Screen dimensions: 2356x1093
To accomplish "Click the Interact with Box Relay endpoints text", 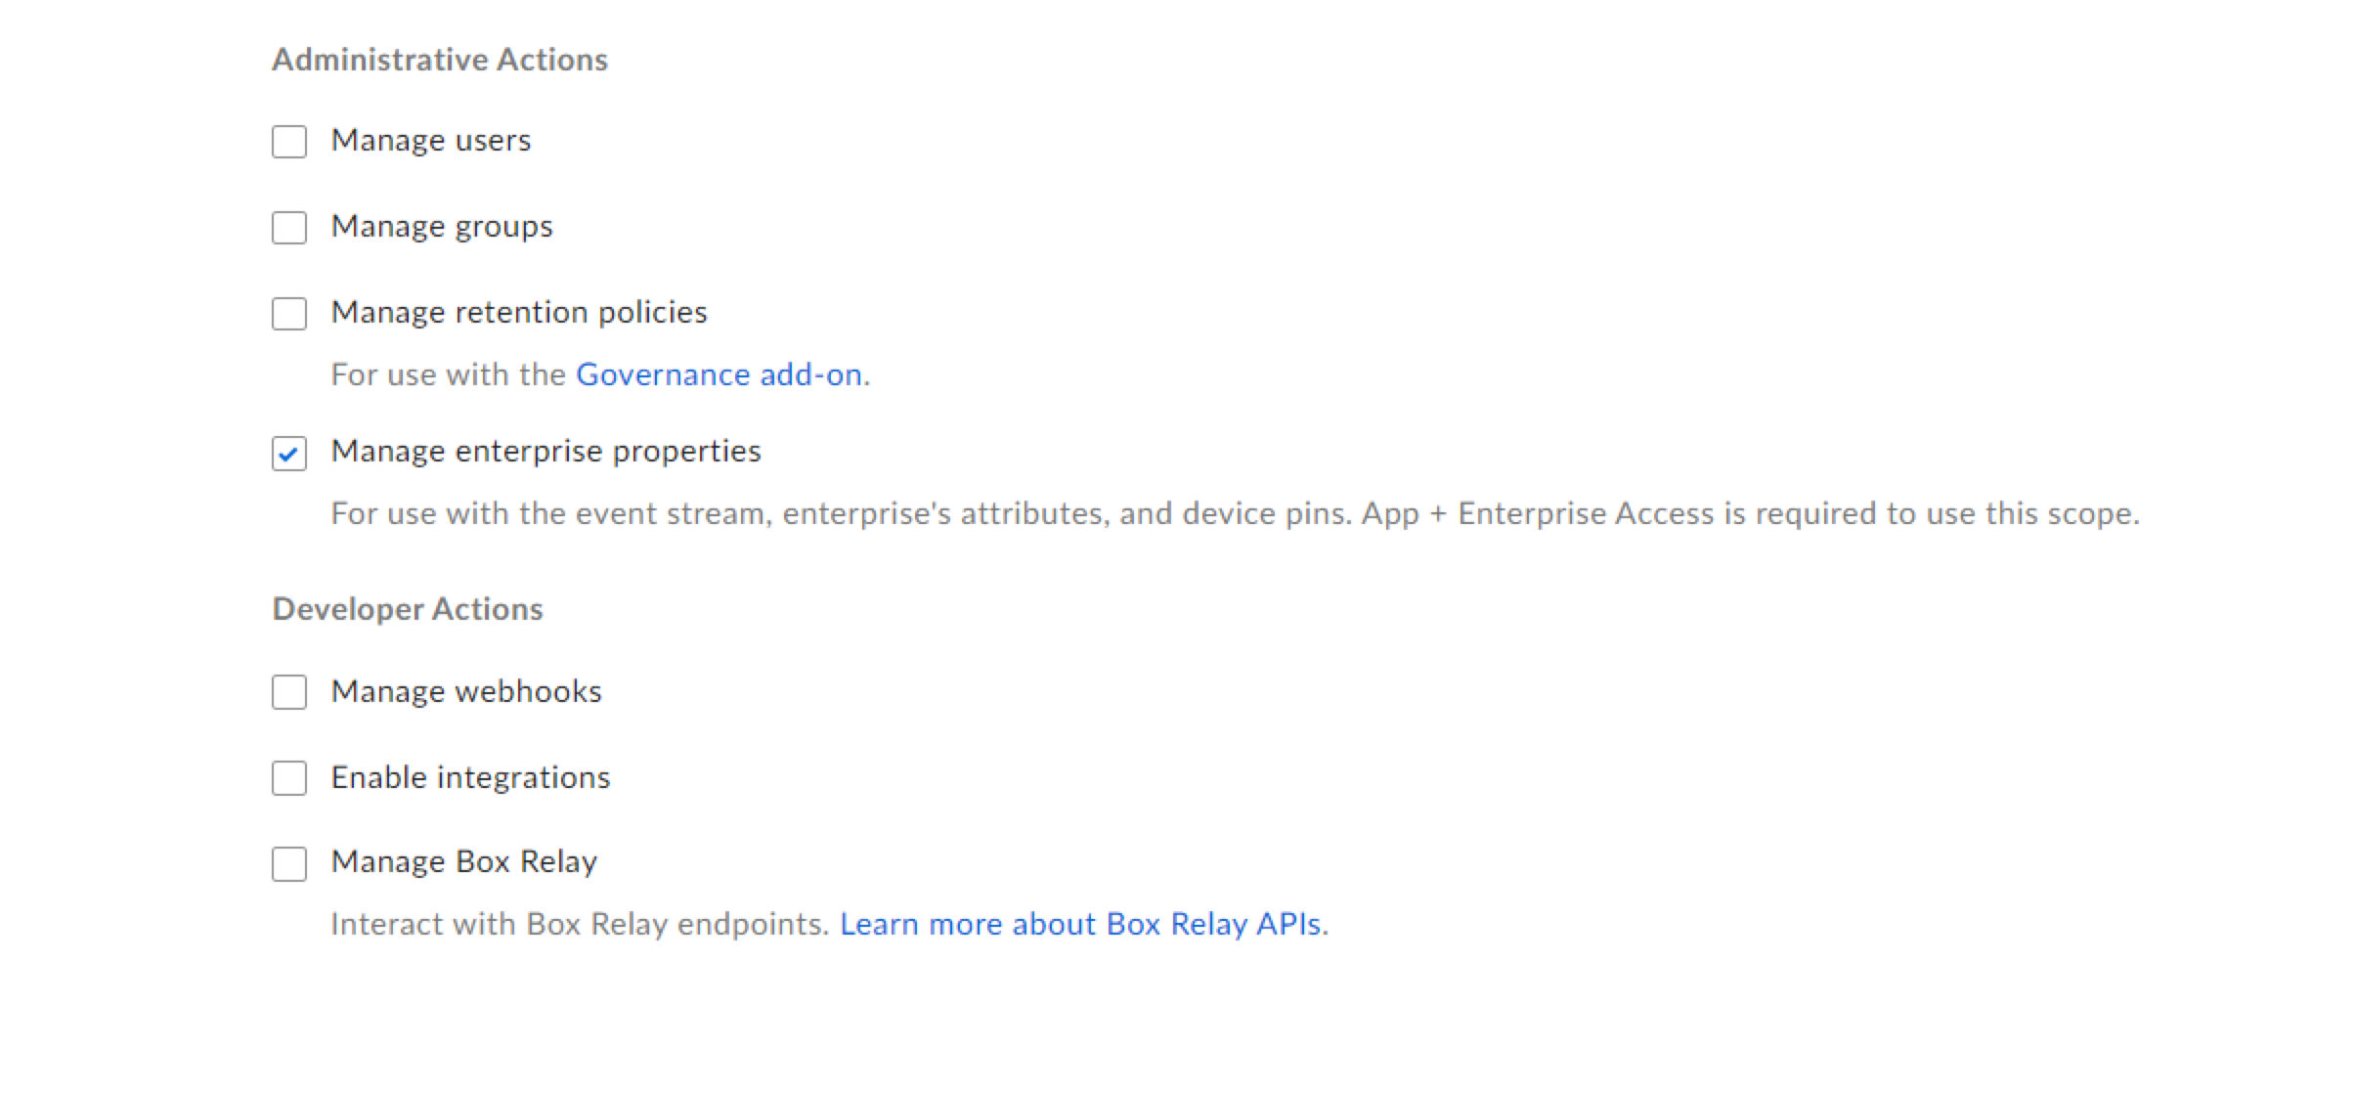I will click(x=580, y=925).
